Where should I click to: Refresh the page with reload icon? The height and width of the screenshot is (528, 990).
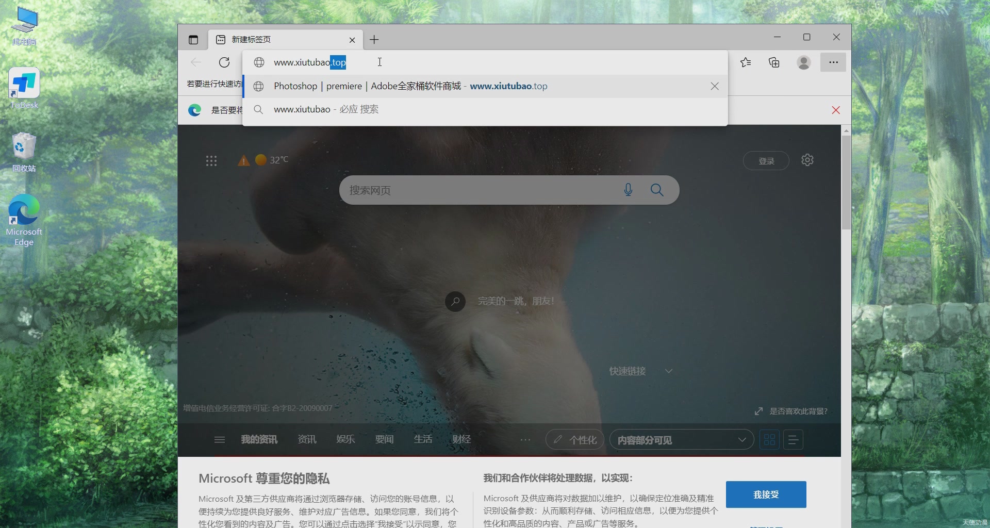pos(224,62)
